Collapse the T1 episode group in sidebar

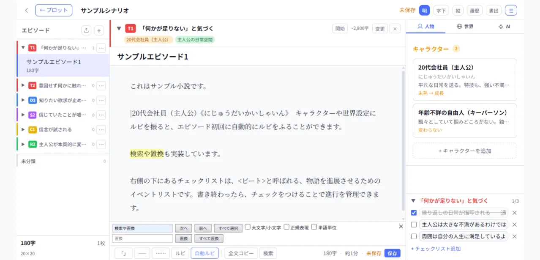click(23, 48)
